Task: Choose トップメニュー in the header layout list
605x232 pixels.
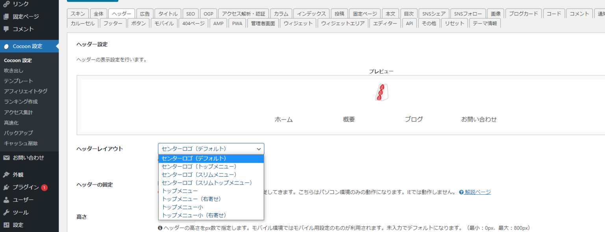Action: click(x=179, y=190)
